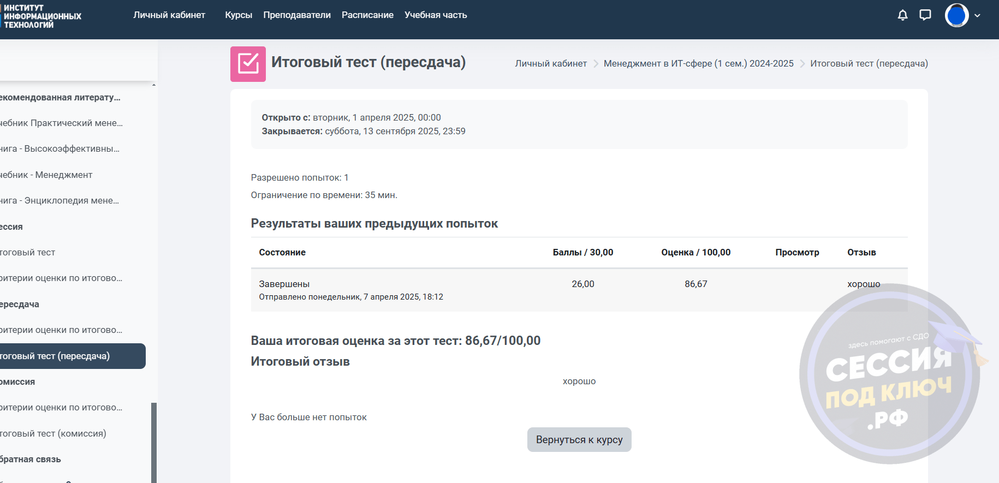Click the user profile avatar

(x=956, y=15)
